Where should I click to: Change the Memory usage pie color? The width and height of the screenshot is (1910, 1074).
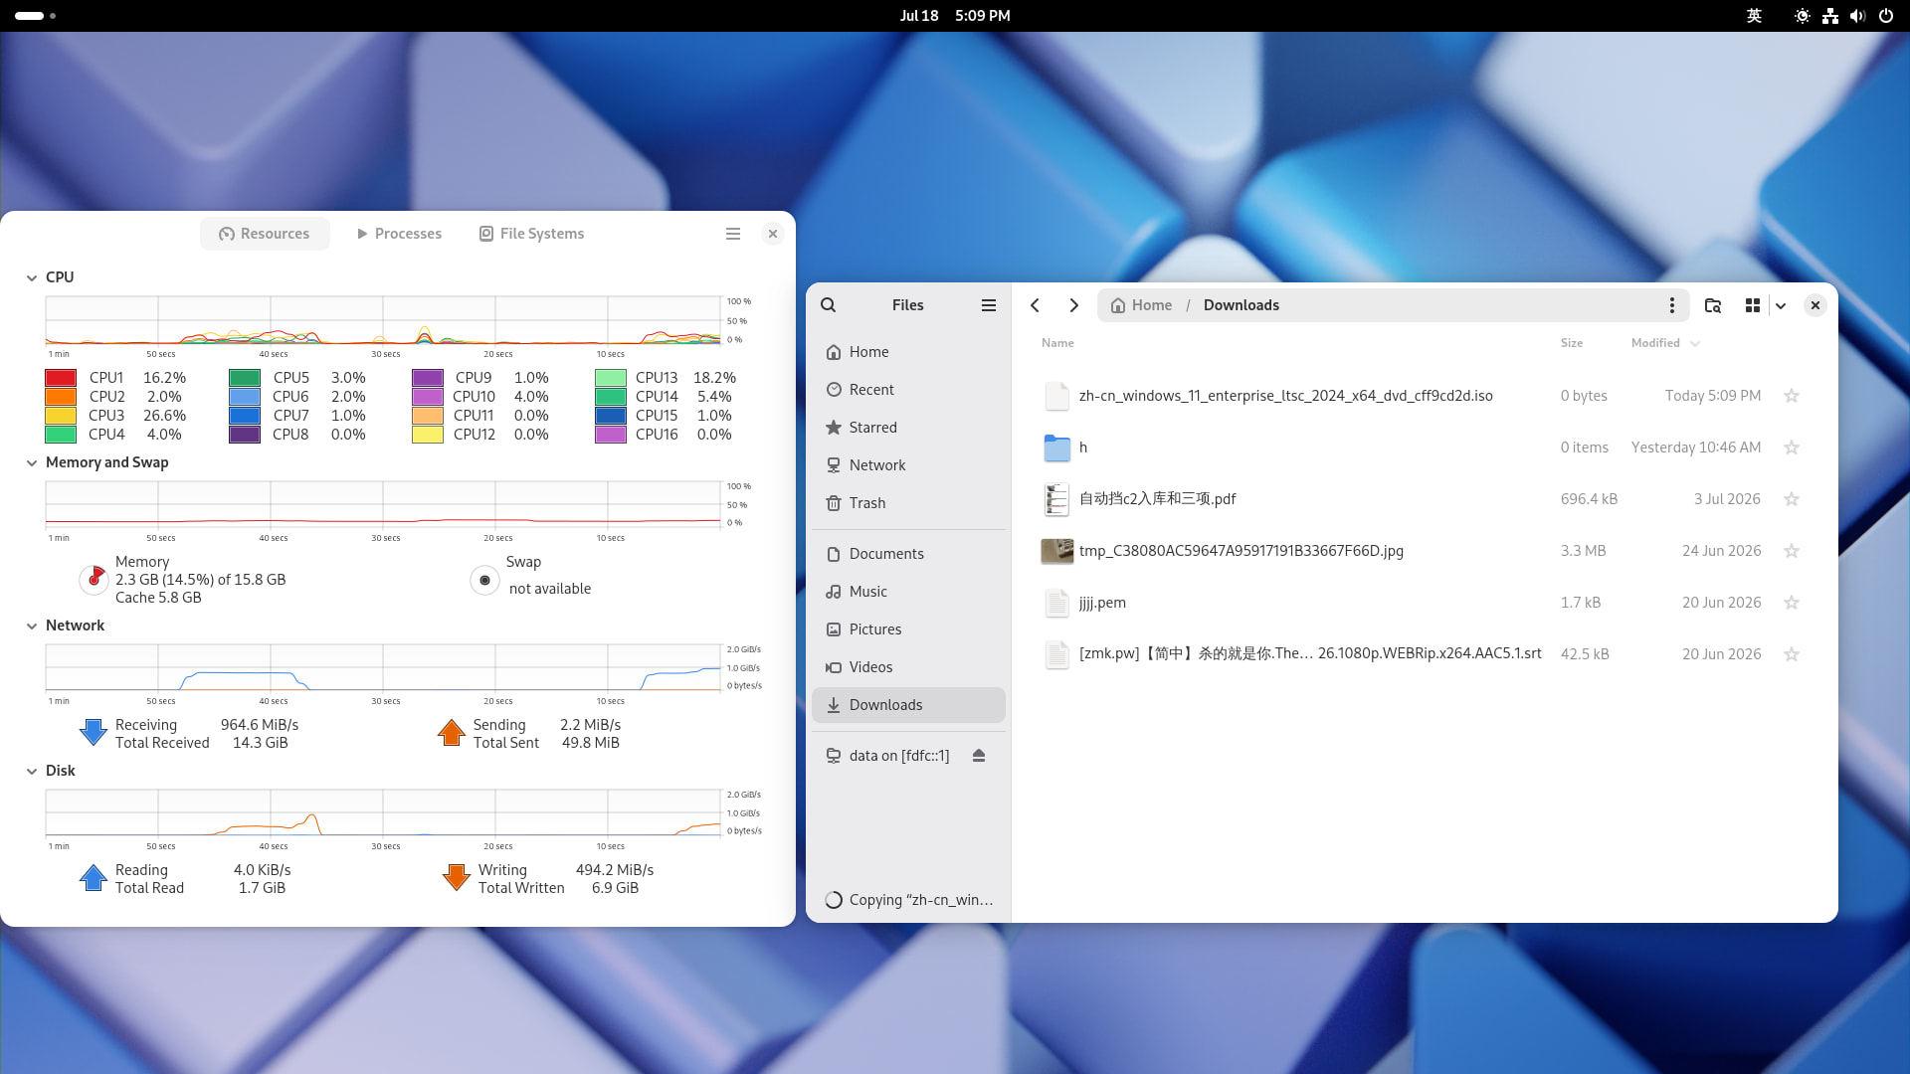94,579
